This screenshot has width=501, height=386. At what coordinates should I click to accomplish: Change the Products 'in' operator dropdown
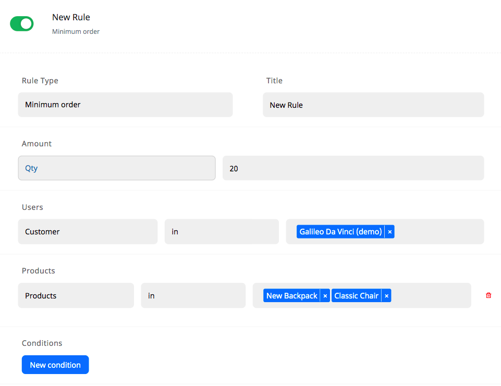[193, 296]
